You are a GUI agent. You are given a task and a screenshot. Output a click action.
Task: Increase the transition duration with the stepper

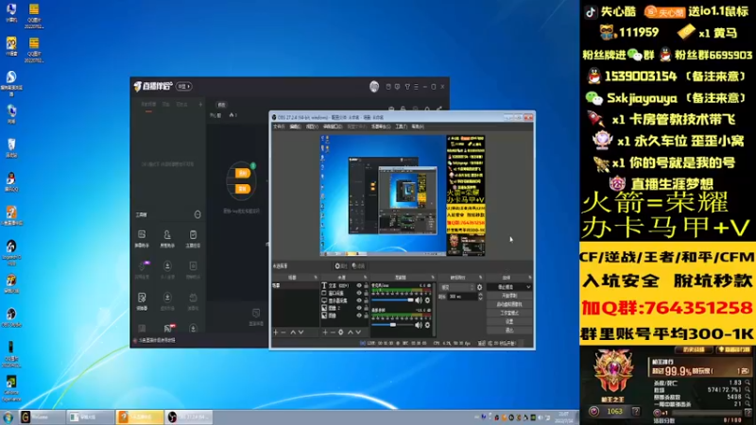coord(480,295)
